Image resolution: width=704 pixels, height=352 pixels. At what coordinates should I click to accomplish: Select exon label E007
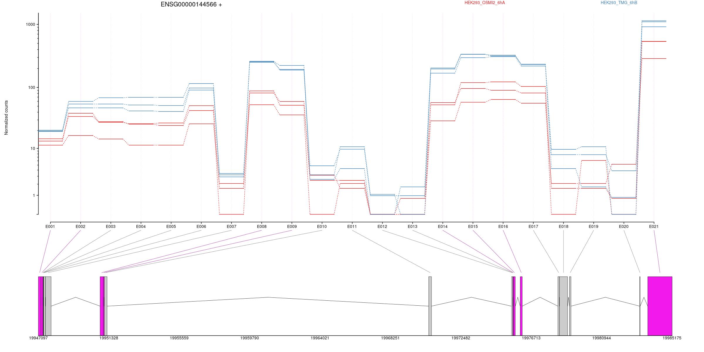[231, 226]
